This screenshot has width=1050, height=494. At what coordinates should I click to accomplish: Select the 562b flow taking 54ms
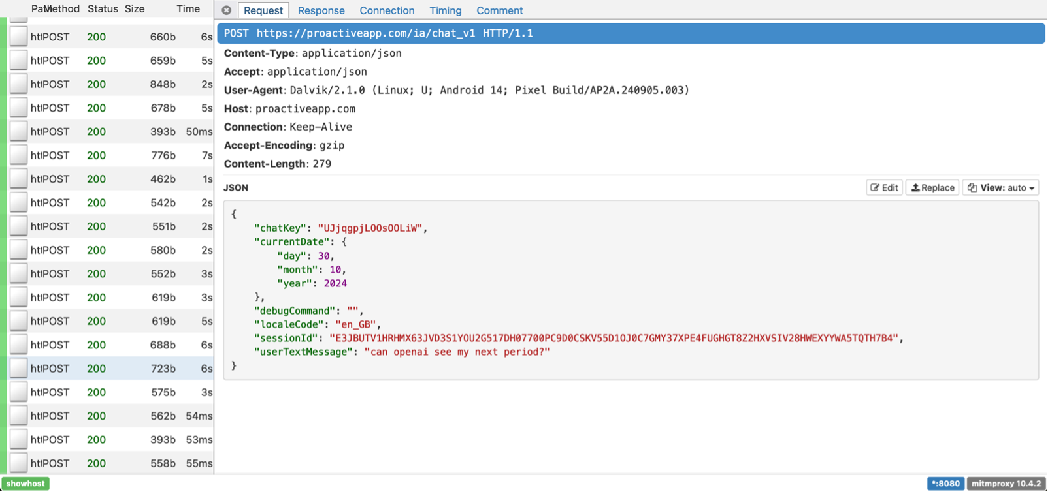(x=111, y=416)
